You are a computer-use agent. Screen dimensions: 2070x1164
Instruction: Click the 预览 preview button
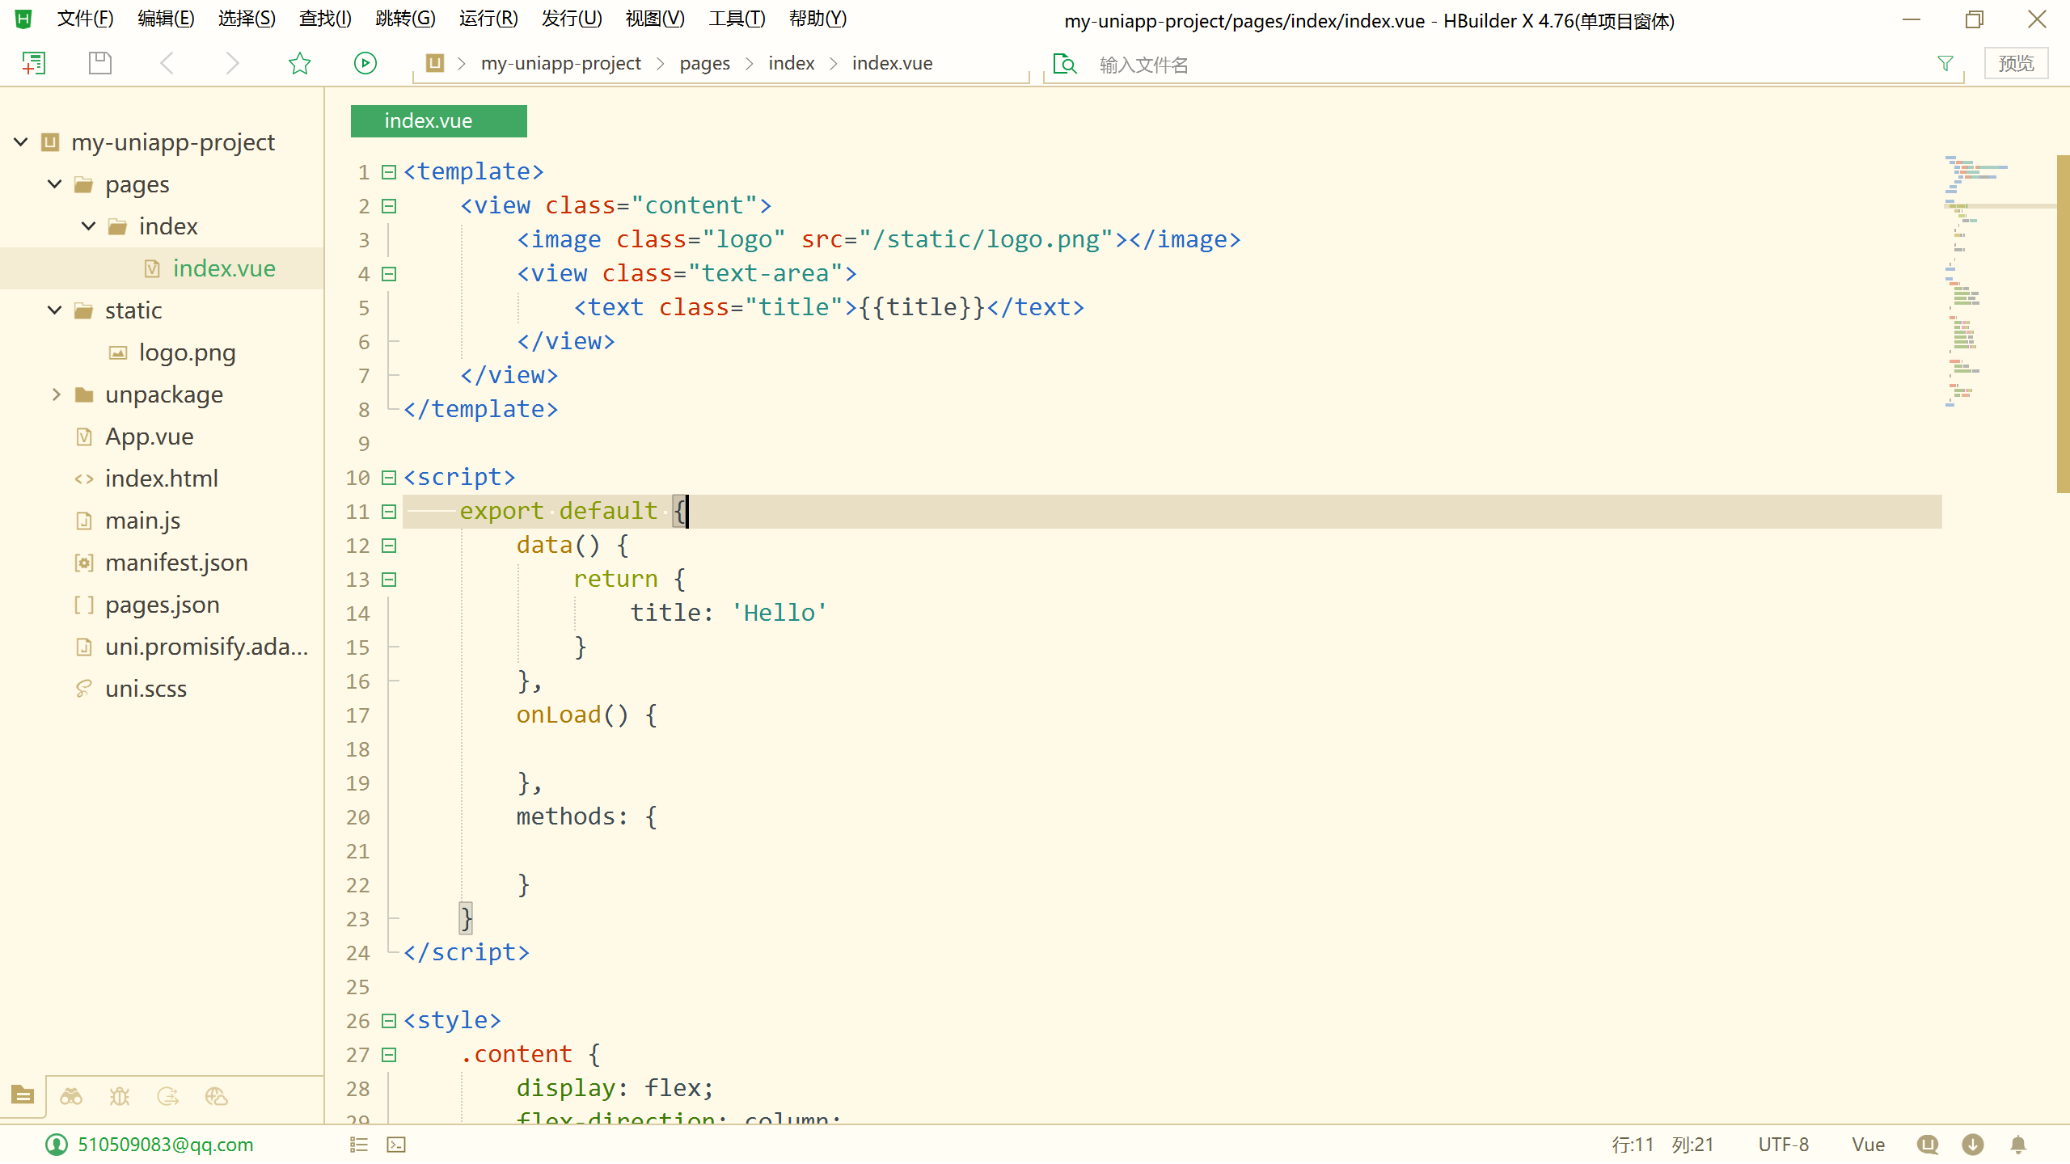coord(2016,63)
